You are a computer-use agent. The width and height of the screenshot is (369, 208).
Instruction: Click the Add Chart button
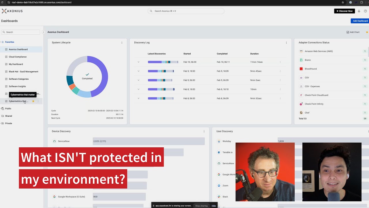coord(353,32)
